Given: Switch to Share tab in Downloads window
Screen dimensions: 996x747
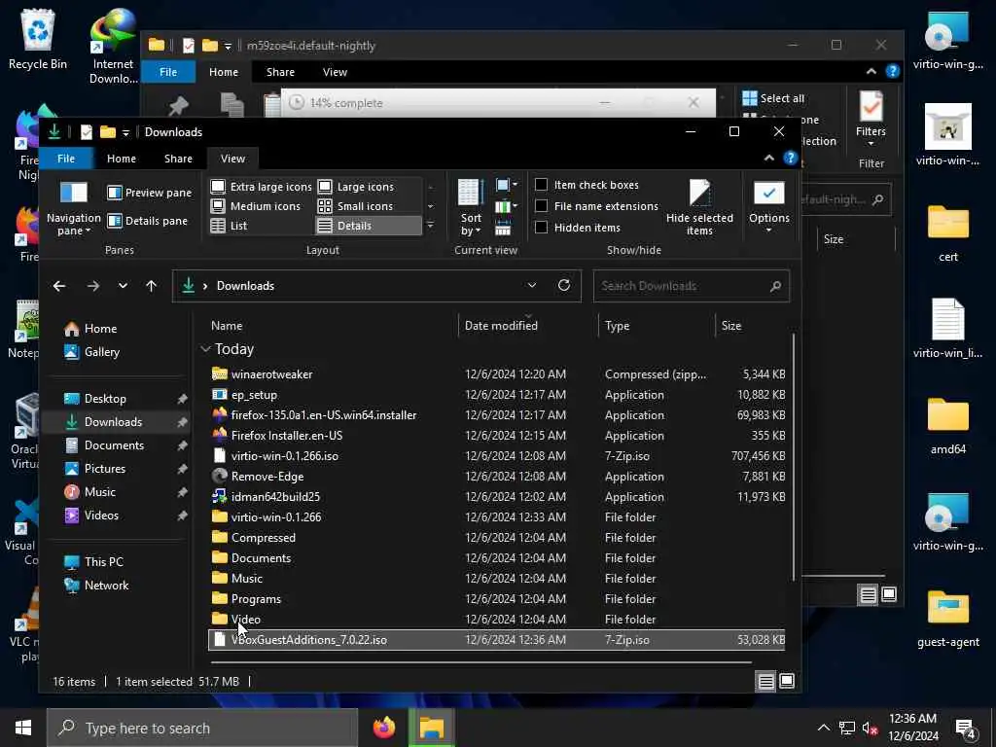Looking at the screenshot, I should (179, 159).
